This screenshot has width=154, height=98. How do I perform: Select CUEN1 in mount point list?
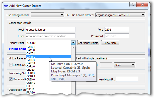click(49, 83)
